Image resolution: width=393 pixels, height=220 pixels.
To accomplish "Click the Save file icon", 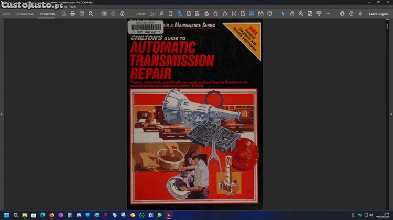I will pyautogui.click(x=63, y=14).
